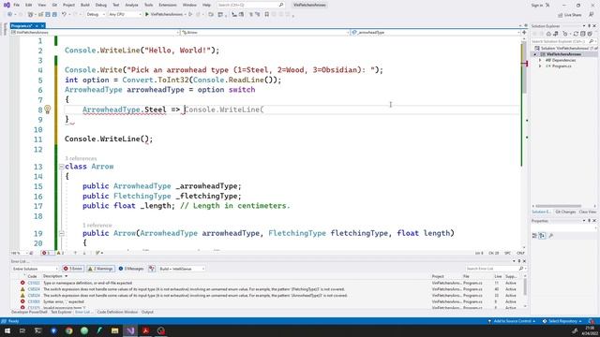Open the Build + IntelliSense dropdown
Viewport: 600px width, 337px height.
pos(182,269)
